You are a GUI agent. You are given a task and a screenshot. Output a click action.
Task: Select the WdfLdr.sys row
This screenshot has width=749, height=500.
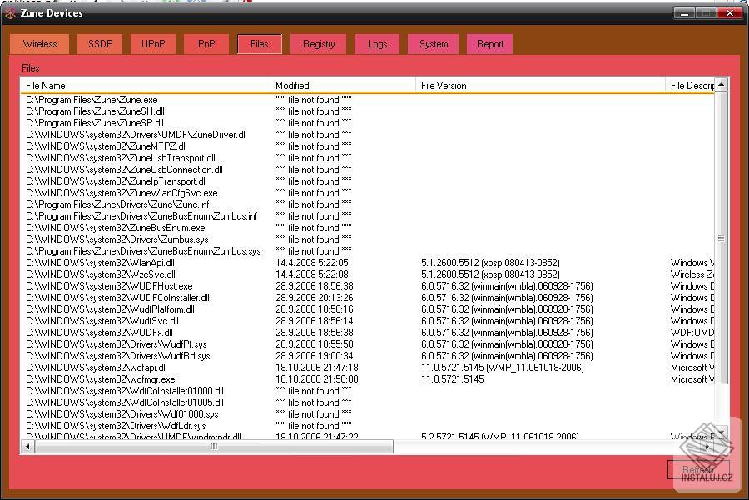click(x=368, y=426)
